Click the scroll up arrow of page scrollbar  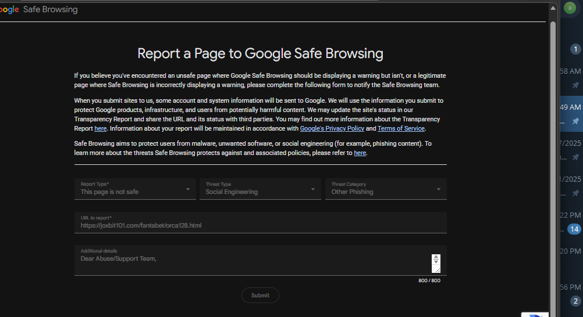pyautogui.click(x=553, y=8)
